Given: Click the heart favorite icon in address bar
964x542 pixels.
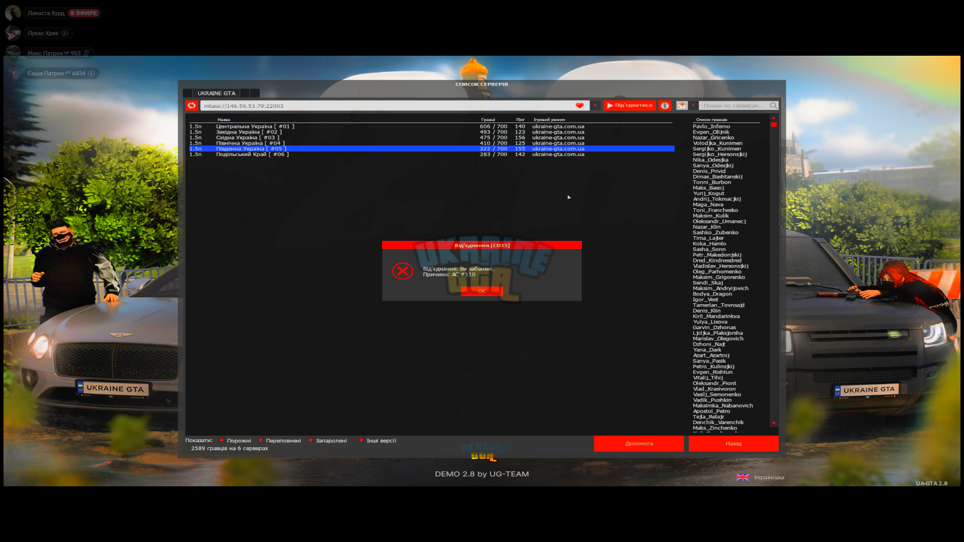Looking at the screenshot, I should pyautogui.click(x=579, y=105).
